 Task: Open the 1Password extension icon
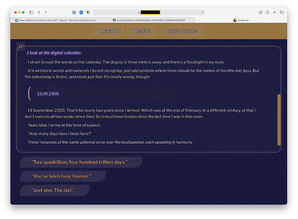[x=74, y=12]
